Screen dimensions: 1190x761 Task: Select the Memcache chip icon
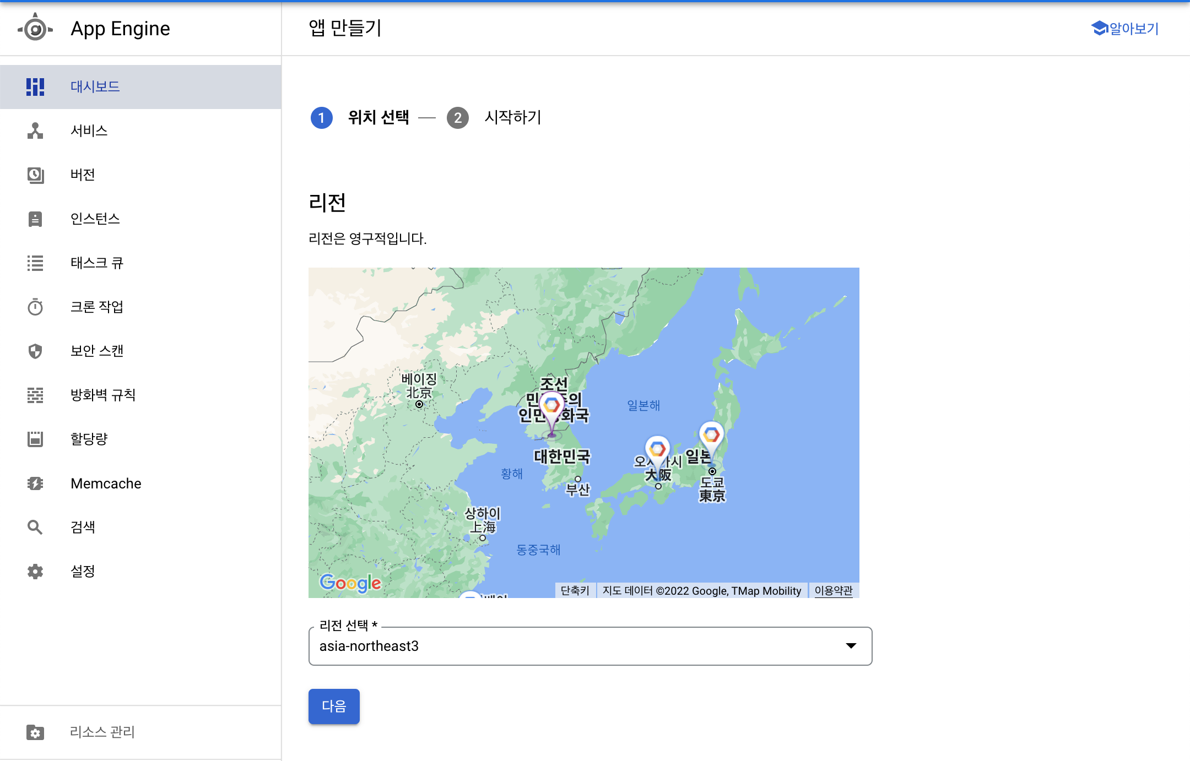coord(35,483)
